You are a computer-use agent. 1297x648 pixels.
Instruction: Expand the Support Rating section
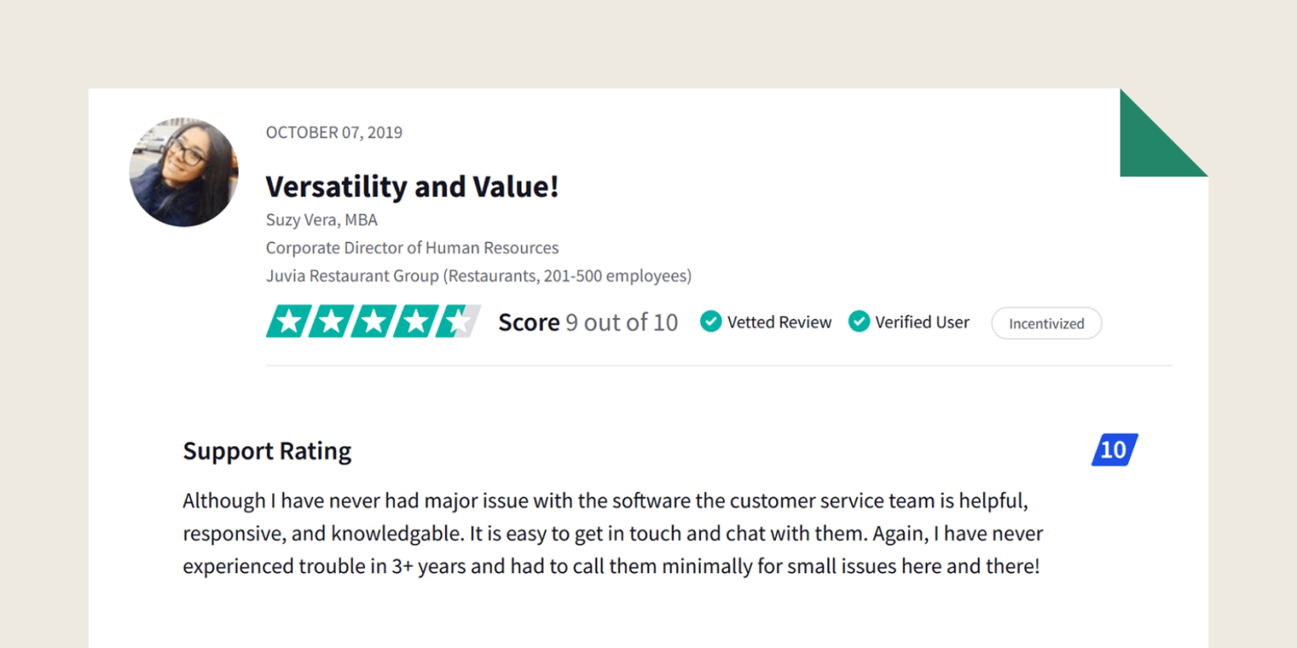click(x=267, y=451)
